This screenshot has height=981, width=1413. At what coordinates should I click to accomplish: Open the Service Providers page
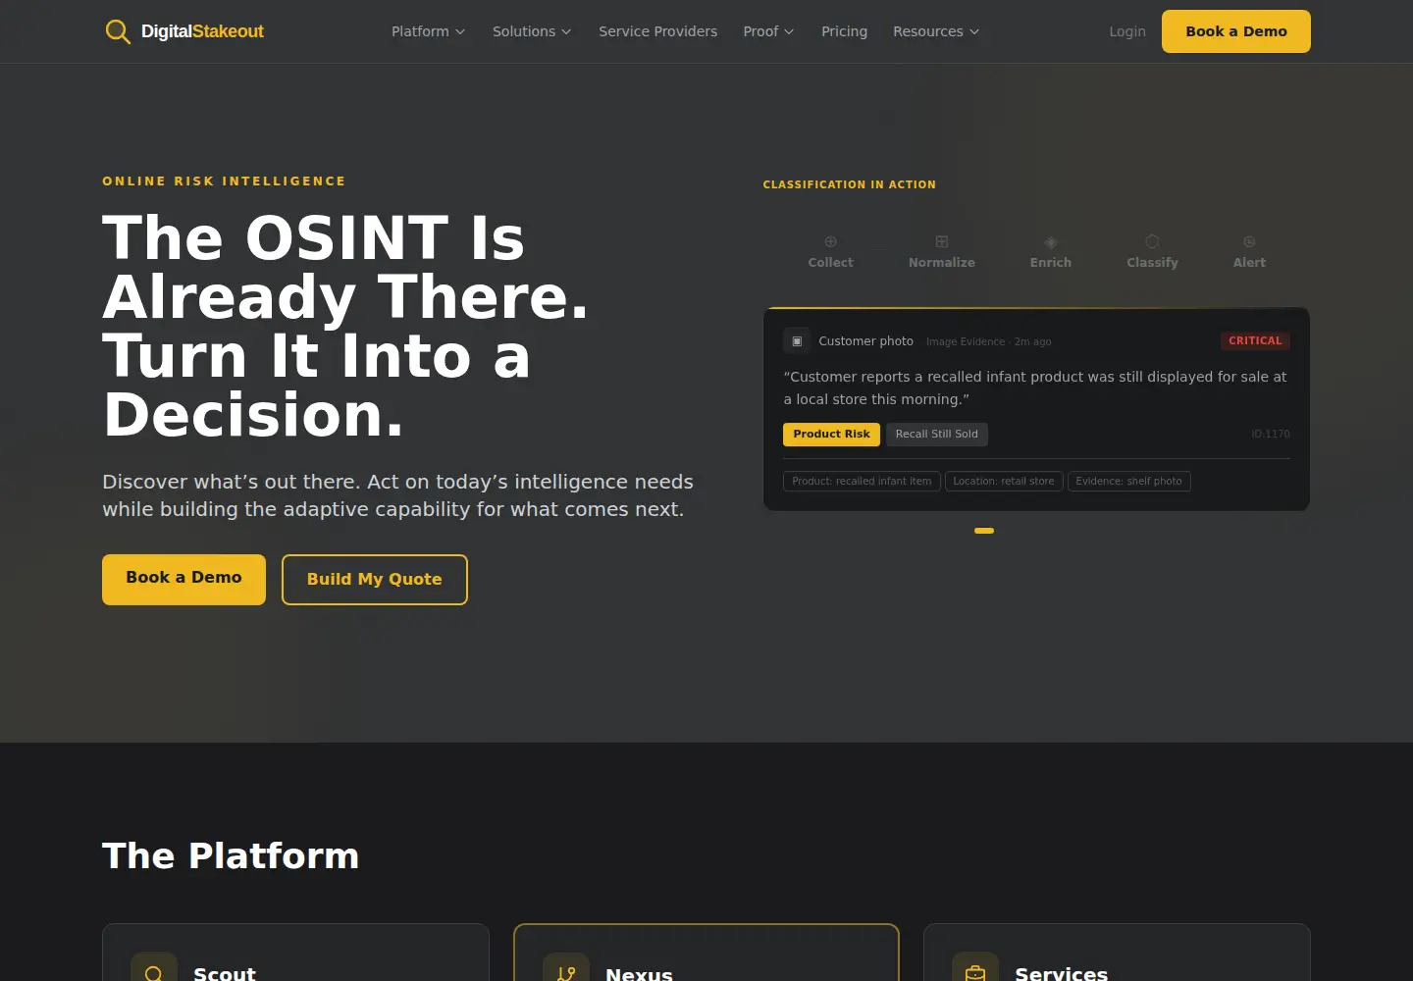click(657, 31)
